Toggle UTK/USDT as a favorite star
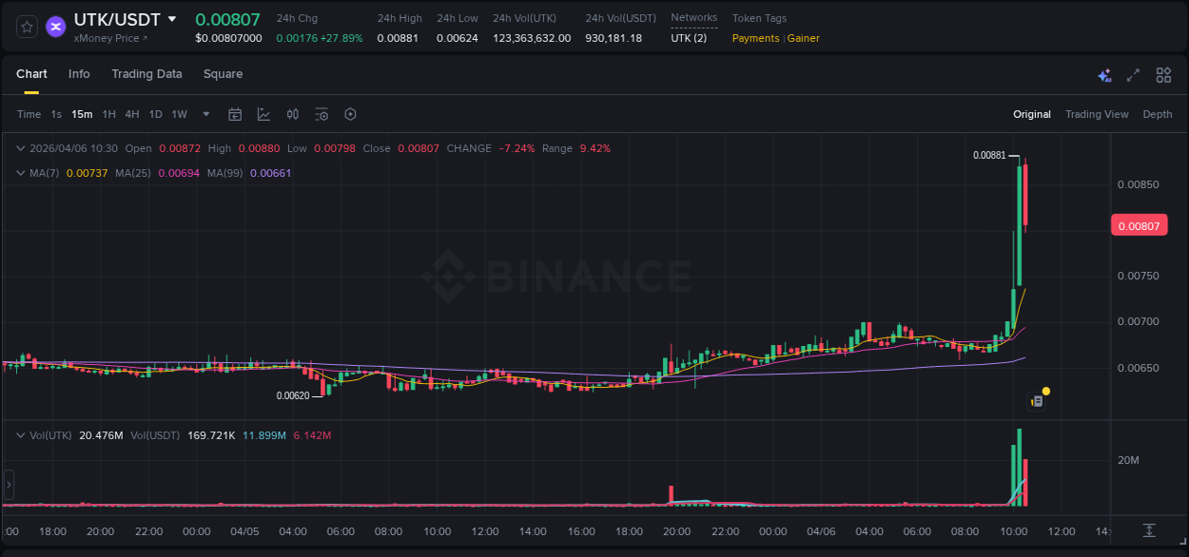The height and width of the screenshot is (557, 1189). [x=26, y=27]
